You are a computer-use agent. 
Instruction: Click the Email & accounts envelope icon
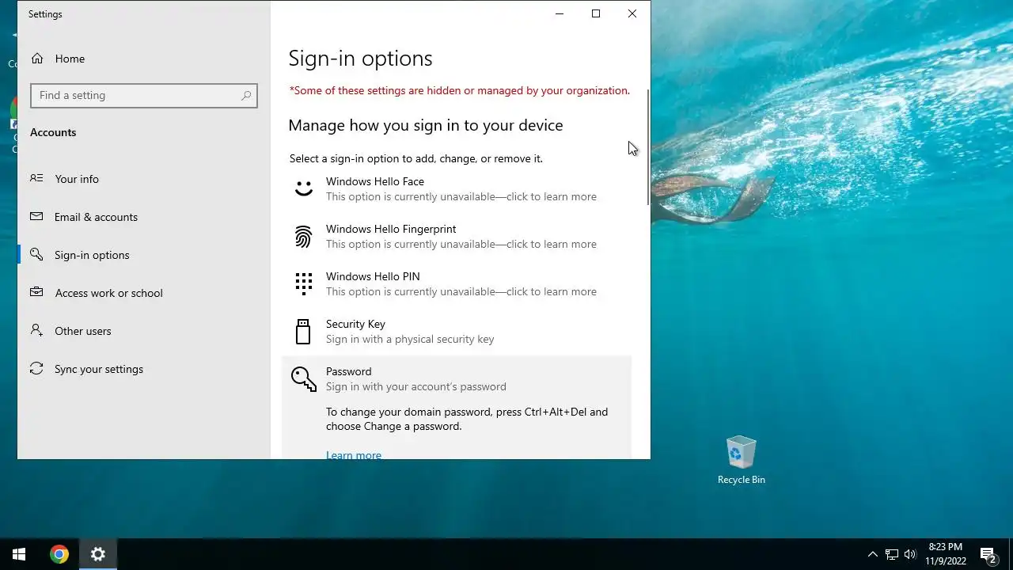36,217
